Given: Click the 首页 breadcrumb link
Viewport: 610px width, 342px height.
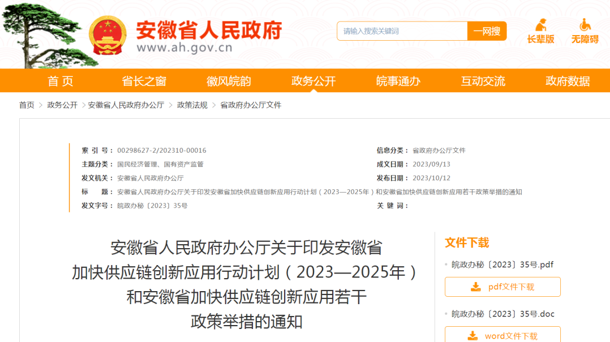Looking at the screenshot, I should (27, 105).
